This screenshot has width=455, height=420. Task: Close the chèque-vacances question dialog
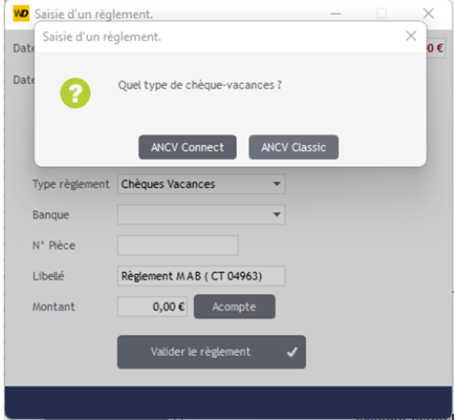411,37
